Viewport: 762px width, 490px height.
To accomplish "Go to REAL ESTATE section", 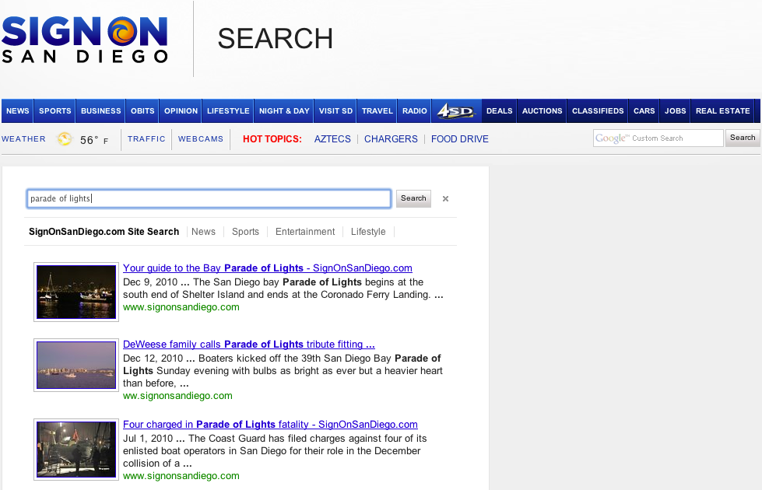I will 722,111.
